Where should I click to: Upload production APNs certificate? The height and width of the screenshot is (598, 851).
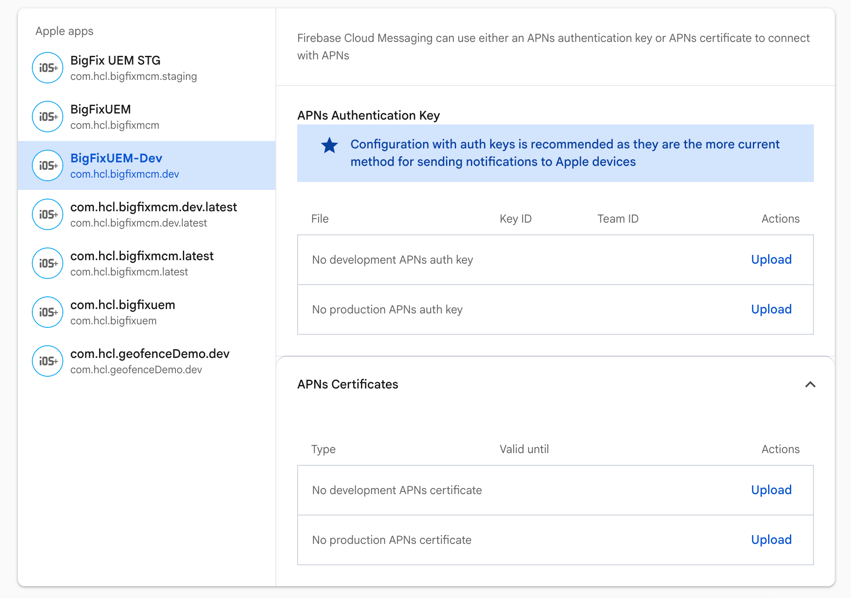point(771,540)
